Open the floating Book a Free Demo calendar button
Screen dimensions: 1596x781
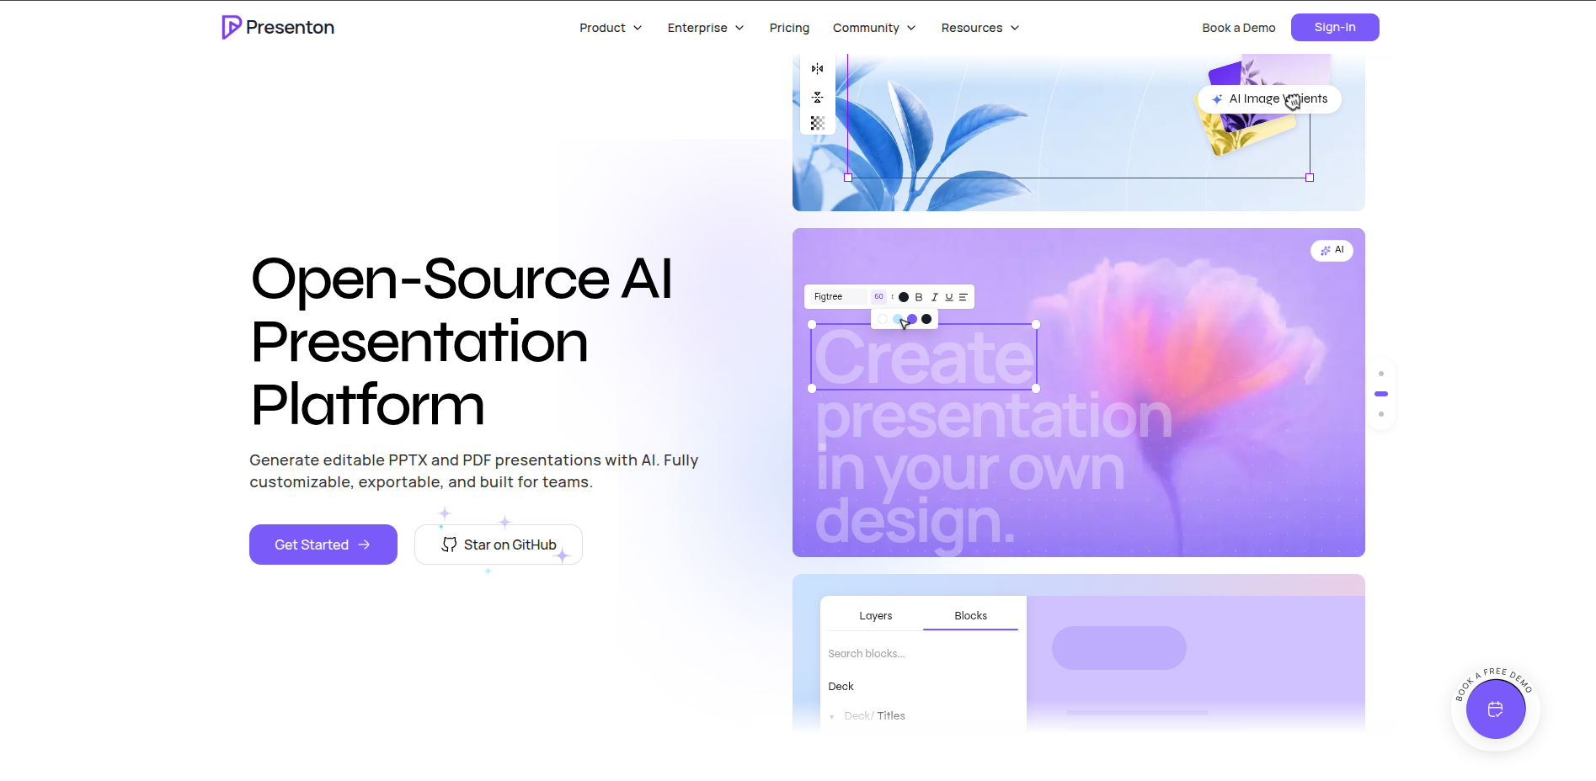1496,709
